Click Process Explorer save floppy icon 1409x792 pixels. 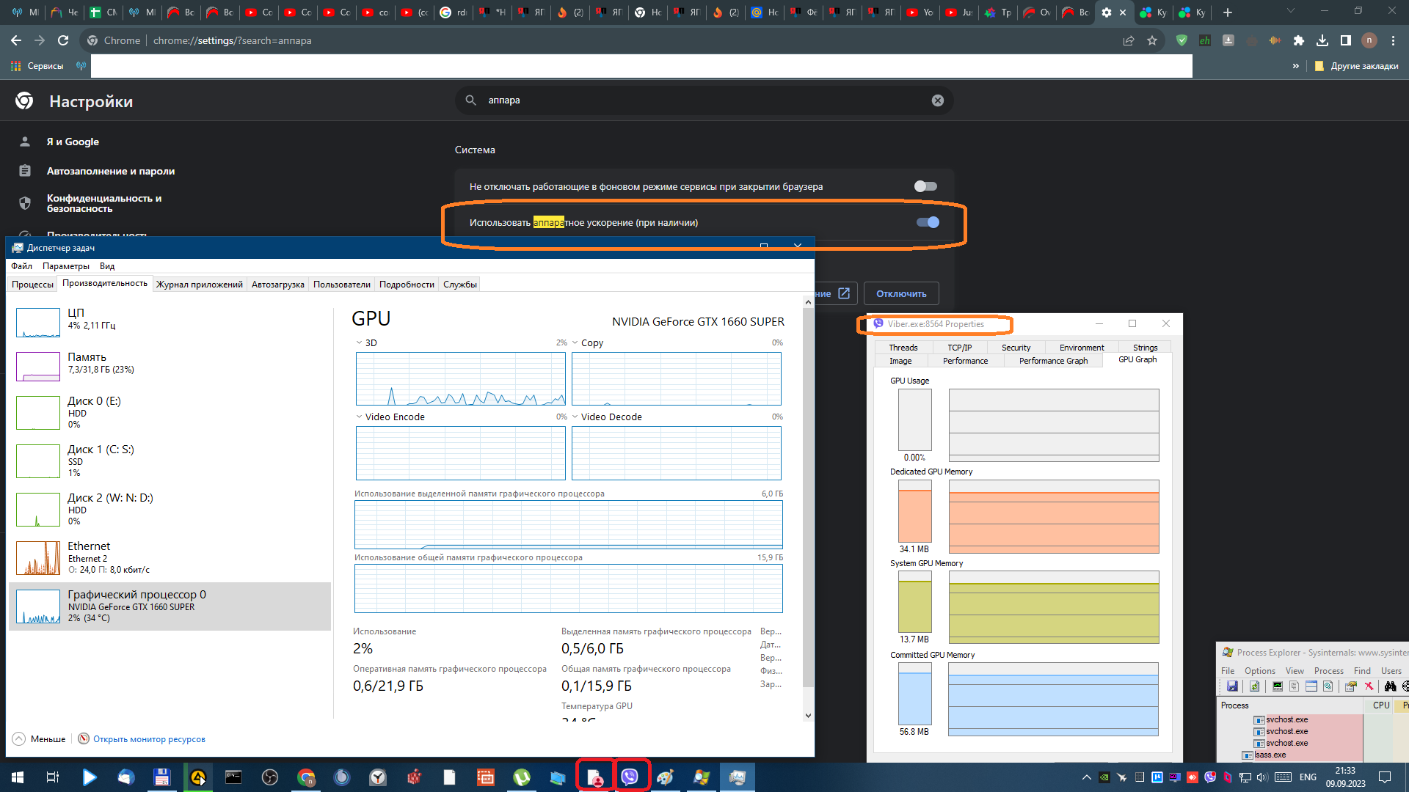(1232, 686)
